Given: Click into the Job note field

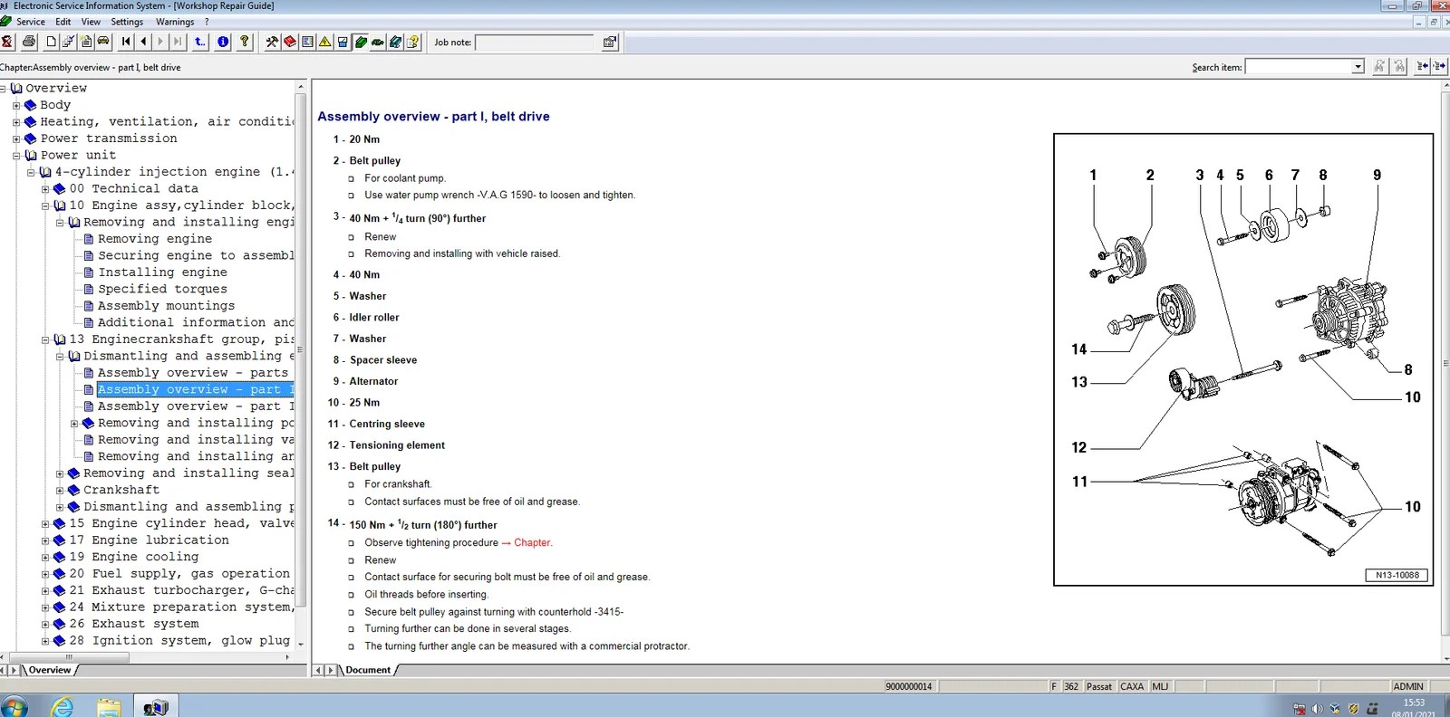Looking at the screenshot, I should 535,43.
